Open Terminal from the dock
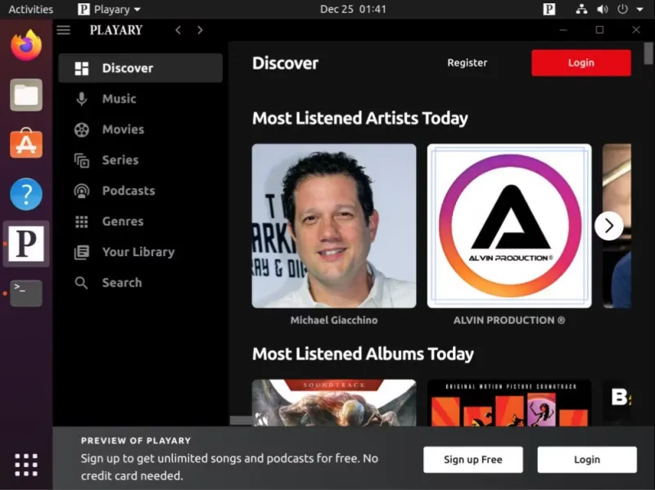The image size is (655, 490). pyautogui.click(x=26, y=293)
